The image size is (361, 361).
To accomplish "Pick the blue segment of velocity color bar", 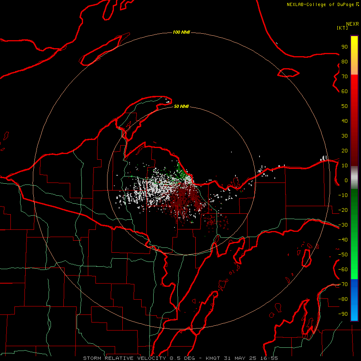I will point(354,300).
